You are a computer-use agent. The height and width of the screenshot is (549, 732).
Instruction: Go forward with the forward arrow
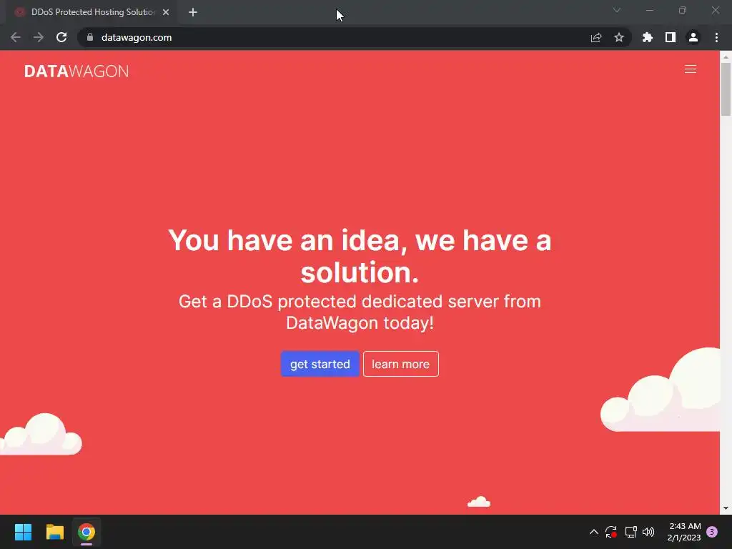click(39, 37)
